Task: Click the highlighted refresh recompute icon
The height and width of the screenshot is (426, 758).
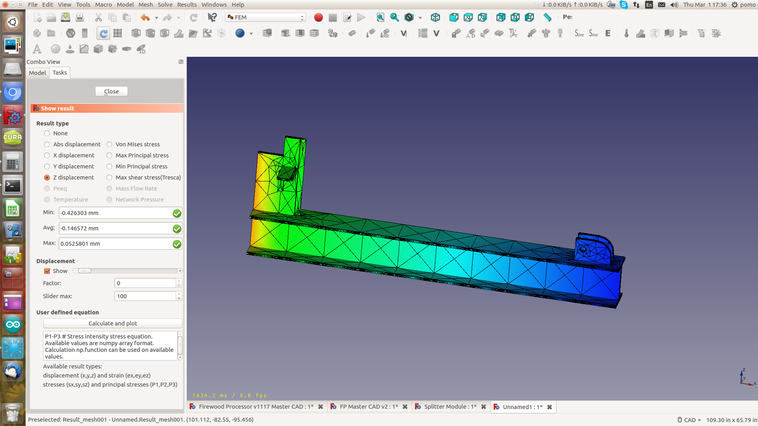Action: click(103, 34)
